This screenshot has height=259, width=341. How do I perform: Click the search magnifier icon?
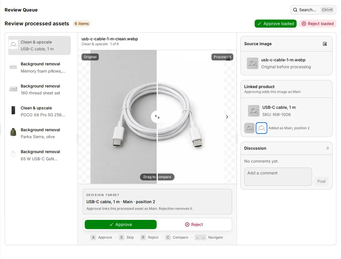point(295,10)
